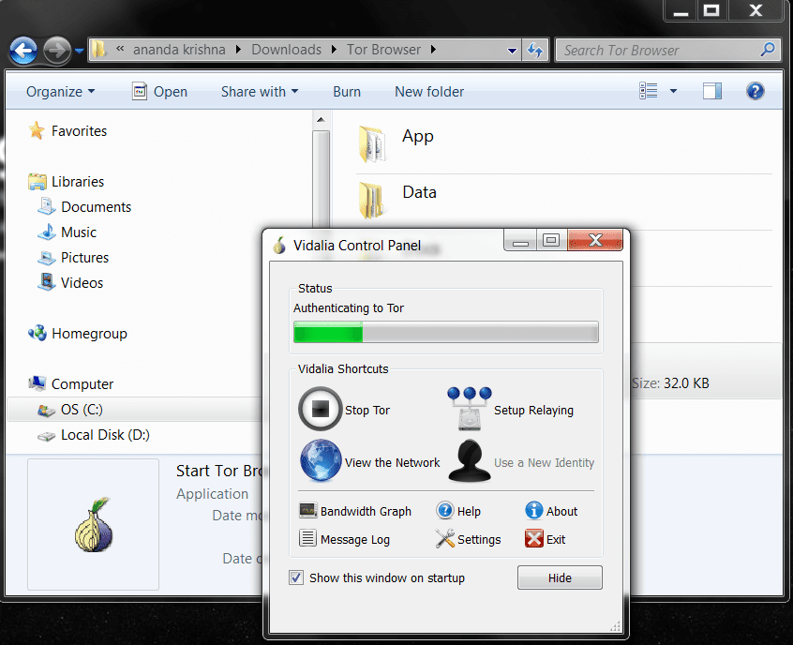This screenshot has height=645, width=793.
Task: Select Favorites in navigation pane
Action: click(67, 131)
